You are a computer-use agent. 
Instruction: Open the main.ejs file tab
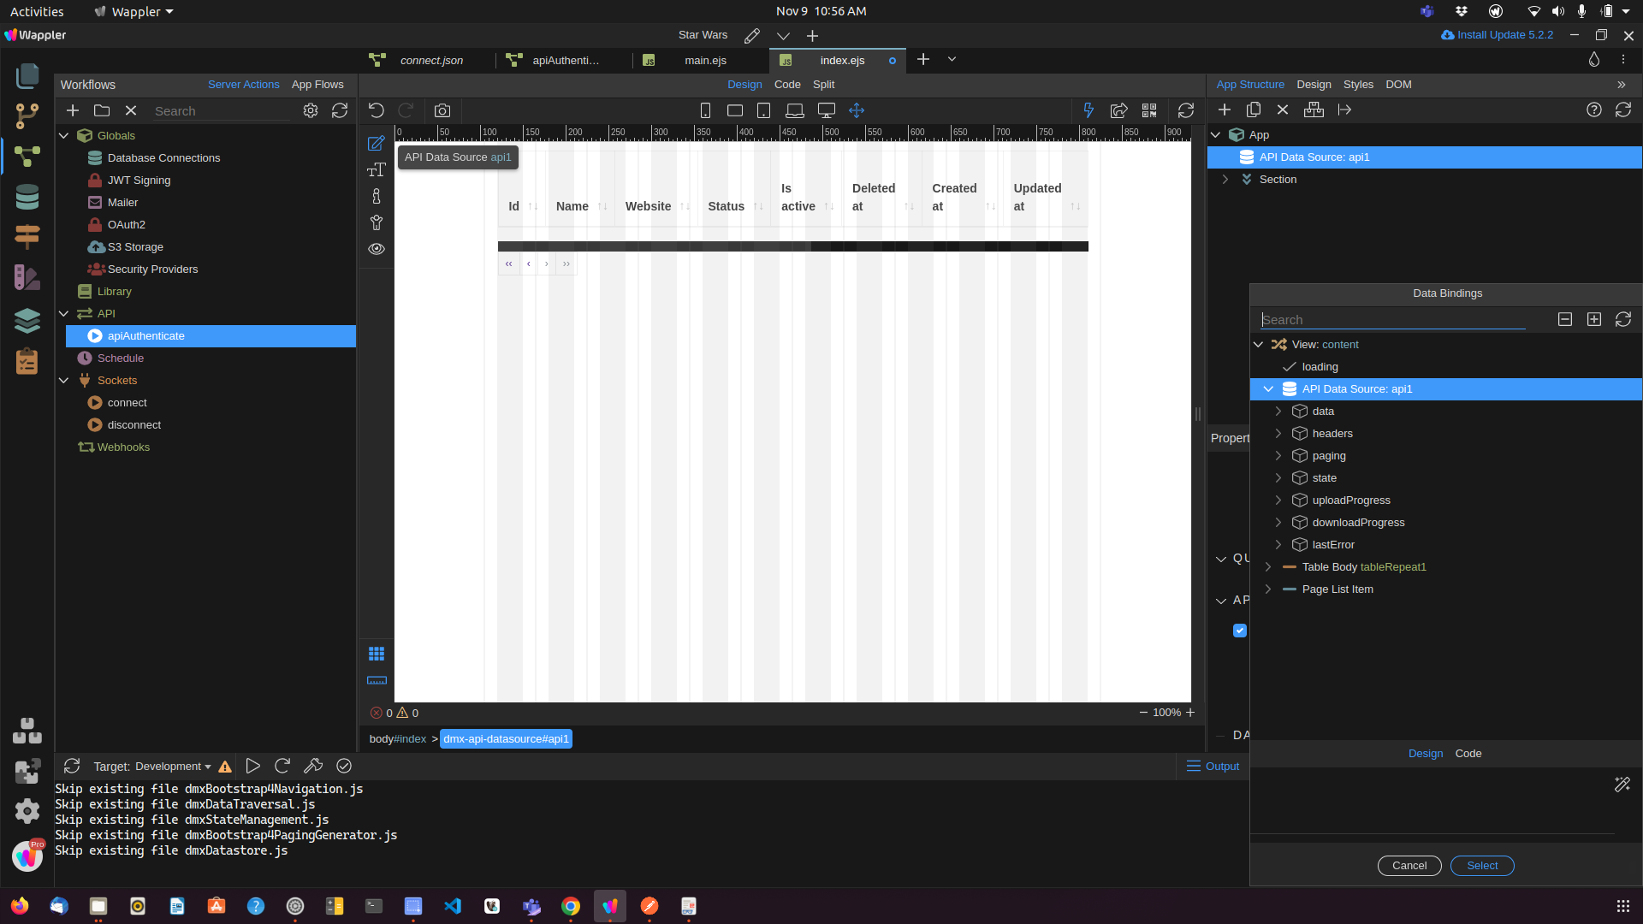(x=705, y=61)
